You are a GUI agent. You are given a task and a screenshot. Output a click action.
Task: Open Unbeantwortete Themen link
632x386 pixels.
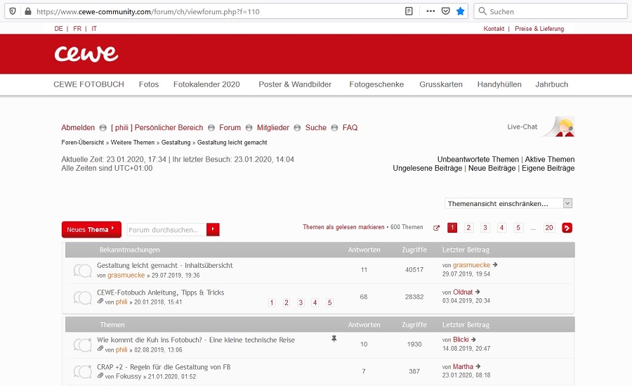pos(478,160)
